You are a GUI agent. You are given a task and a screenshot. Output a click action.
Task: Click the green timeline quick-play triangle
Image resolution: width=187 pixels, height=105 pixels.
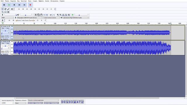click(x=3, y=23)
